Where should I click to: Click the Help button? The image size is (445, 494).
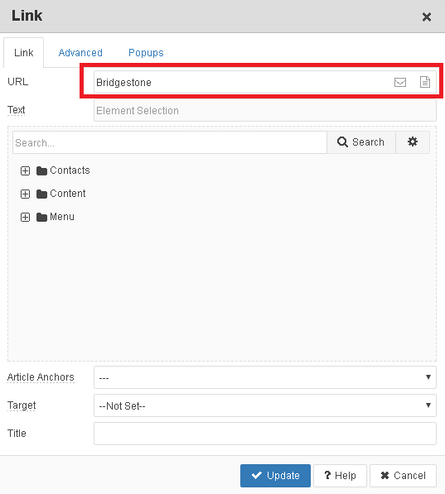click(x=340, y=476)
